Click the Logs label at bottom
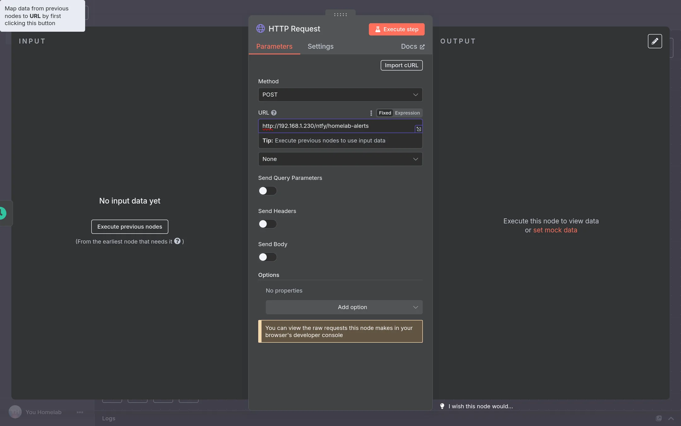The height and width of the screenshot is (426, 681). tap(108, 418)
